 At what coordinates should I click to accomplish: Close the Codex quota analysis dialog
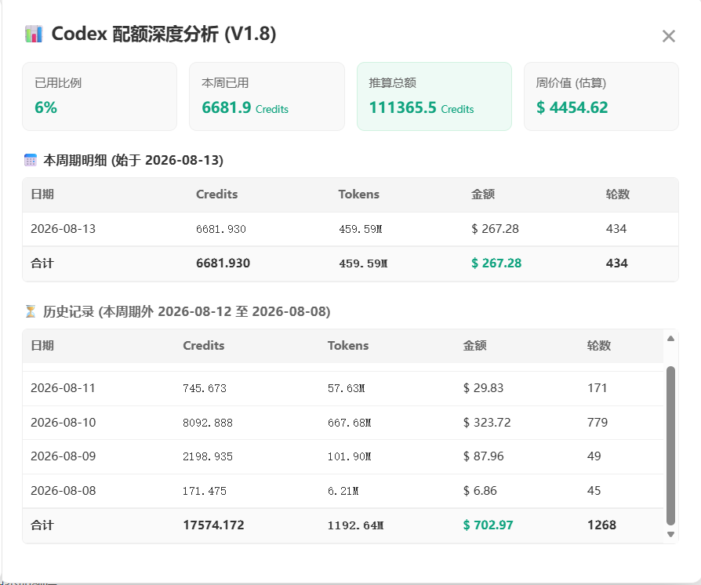668,36
